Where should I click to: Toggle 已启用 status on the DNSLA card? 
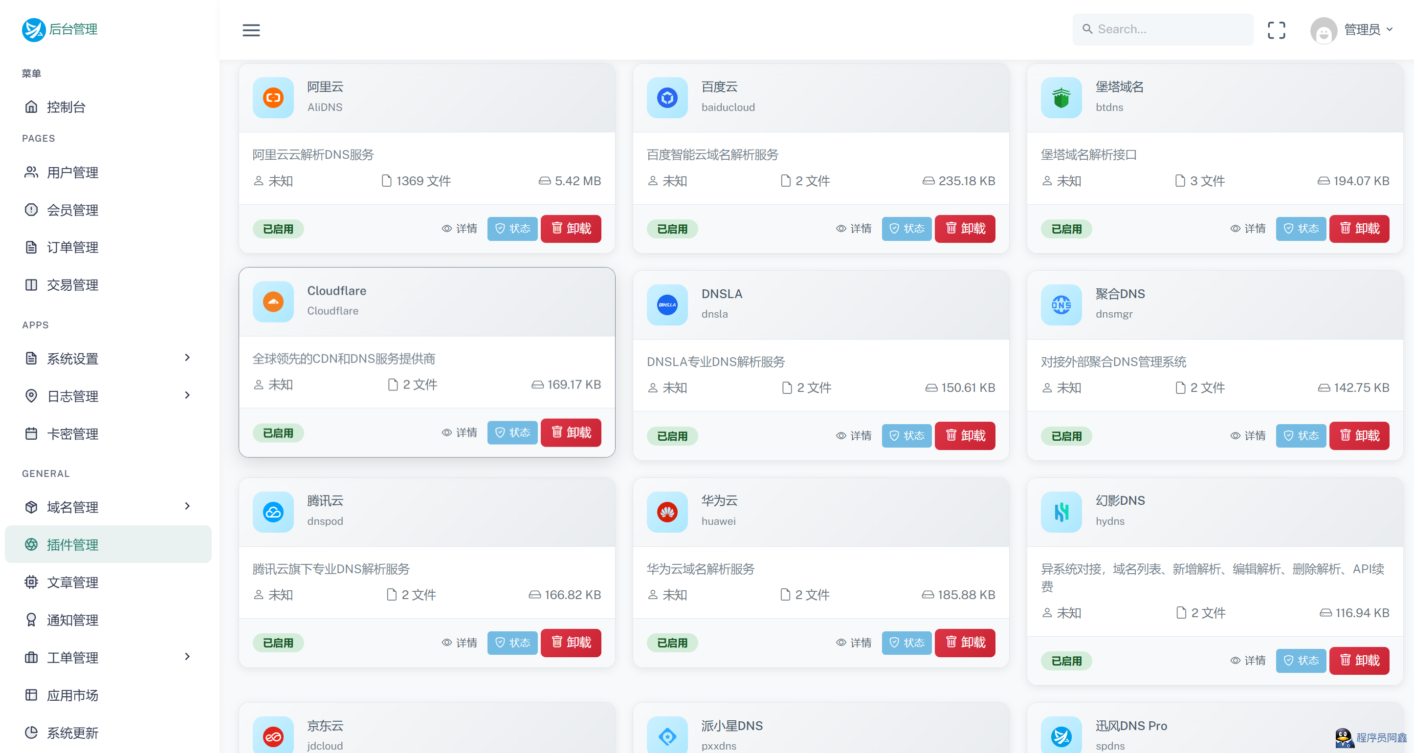672,435
